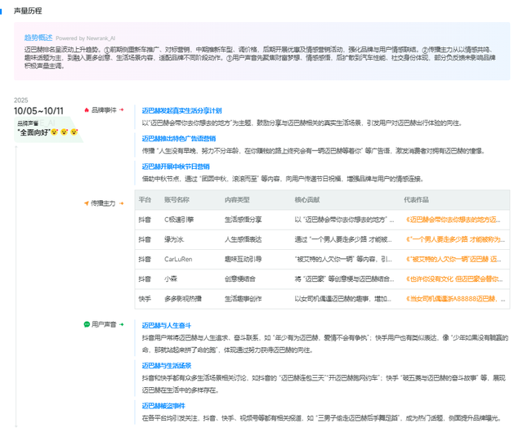
Task: Click the orange arrow after 传播主力
Action: (123, 203)
